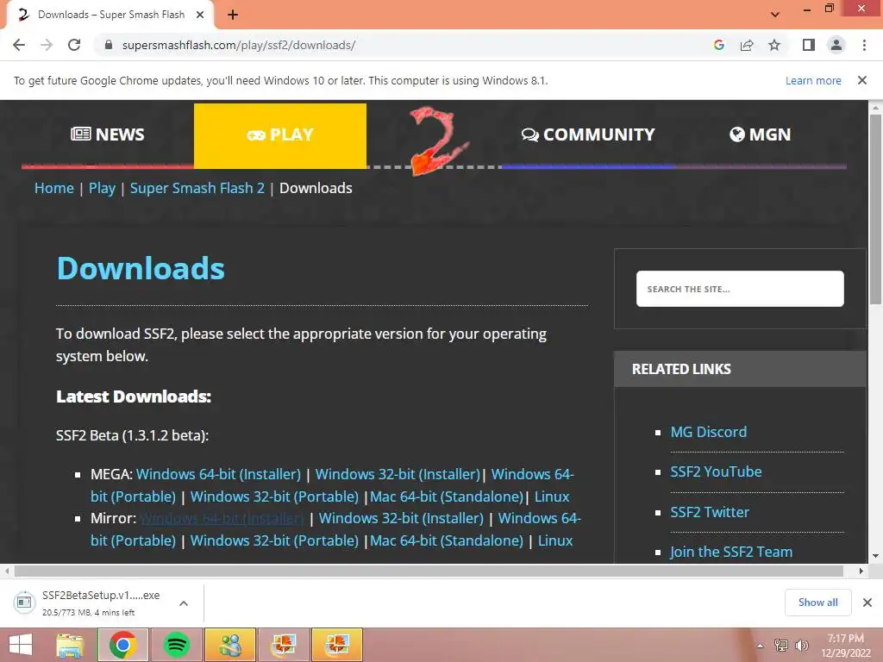The width and height of the screenshot is (883, 662).
Task: Open the MG Discord link
Action: point(709,432)
